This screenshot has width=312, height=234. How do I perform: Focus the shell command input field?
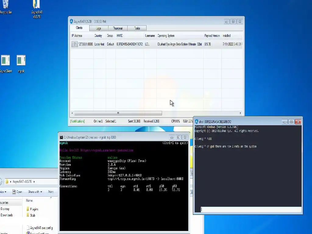251,209
